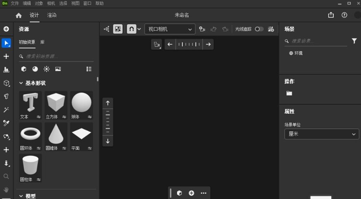Choose the orbit camera tool
The width and height of the screenshot is (361, 199).
tap(7, 136)
